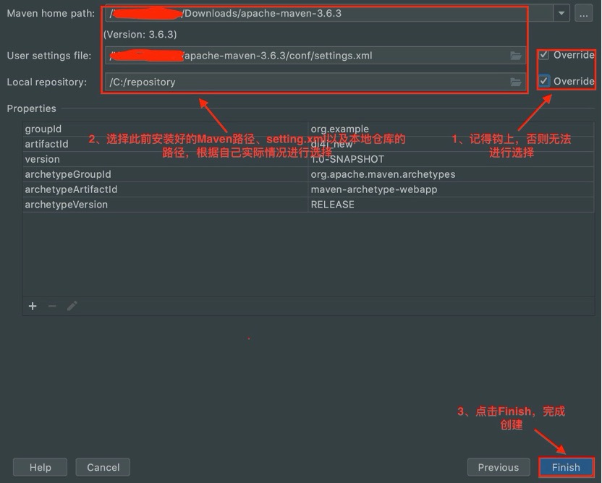The width and height of the screenshot is (602, 483).
Task: Click the User settings file path field
Action: click(315, 56)
